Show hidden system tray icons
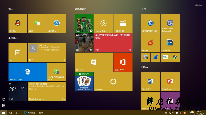The image size is (206, 115). point(162,113)
